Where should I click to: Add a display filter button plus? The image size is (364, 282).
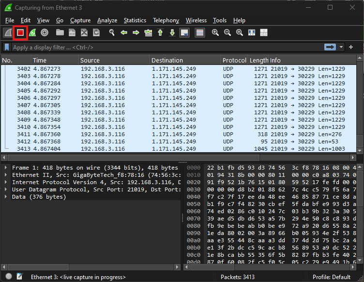[x=351, y=47]
